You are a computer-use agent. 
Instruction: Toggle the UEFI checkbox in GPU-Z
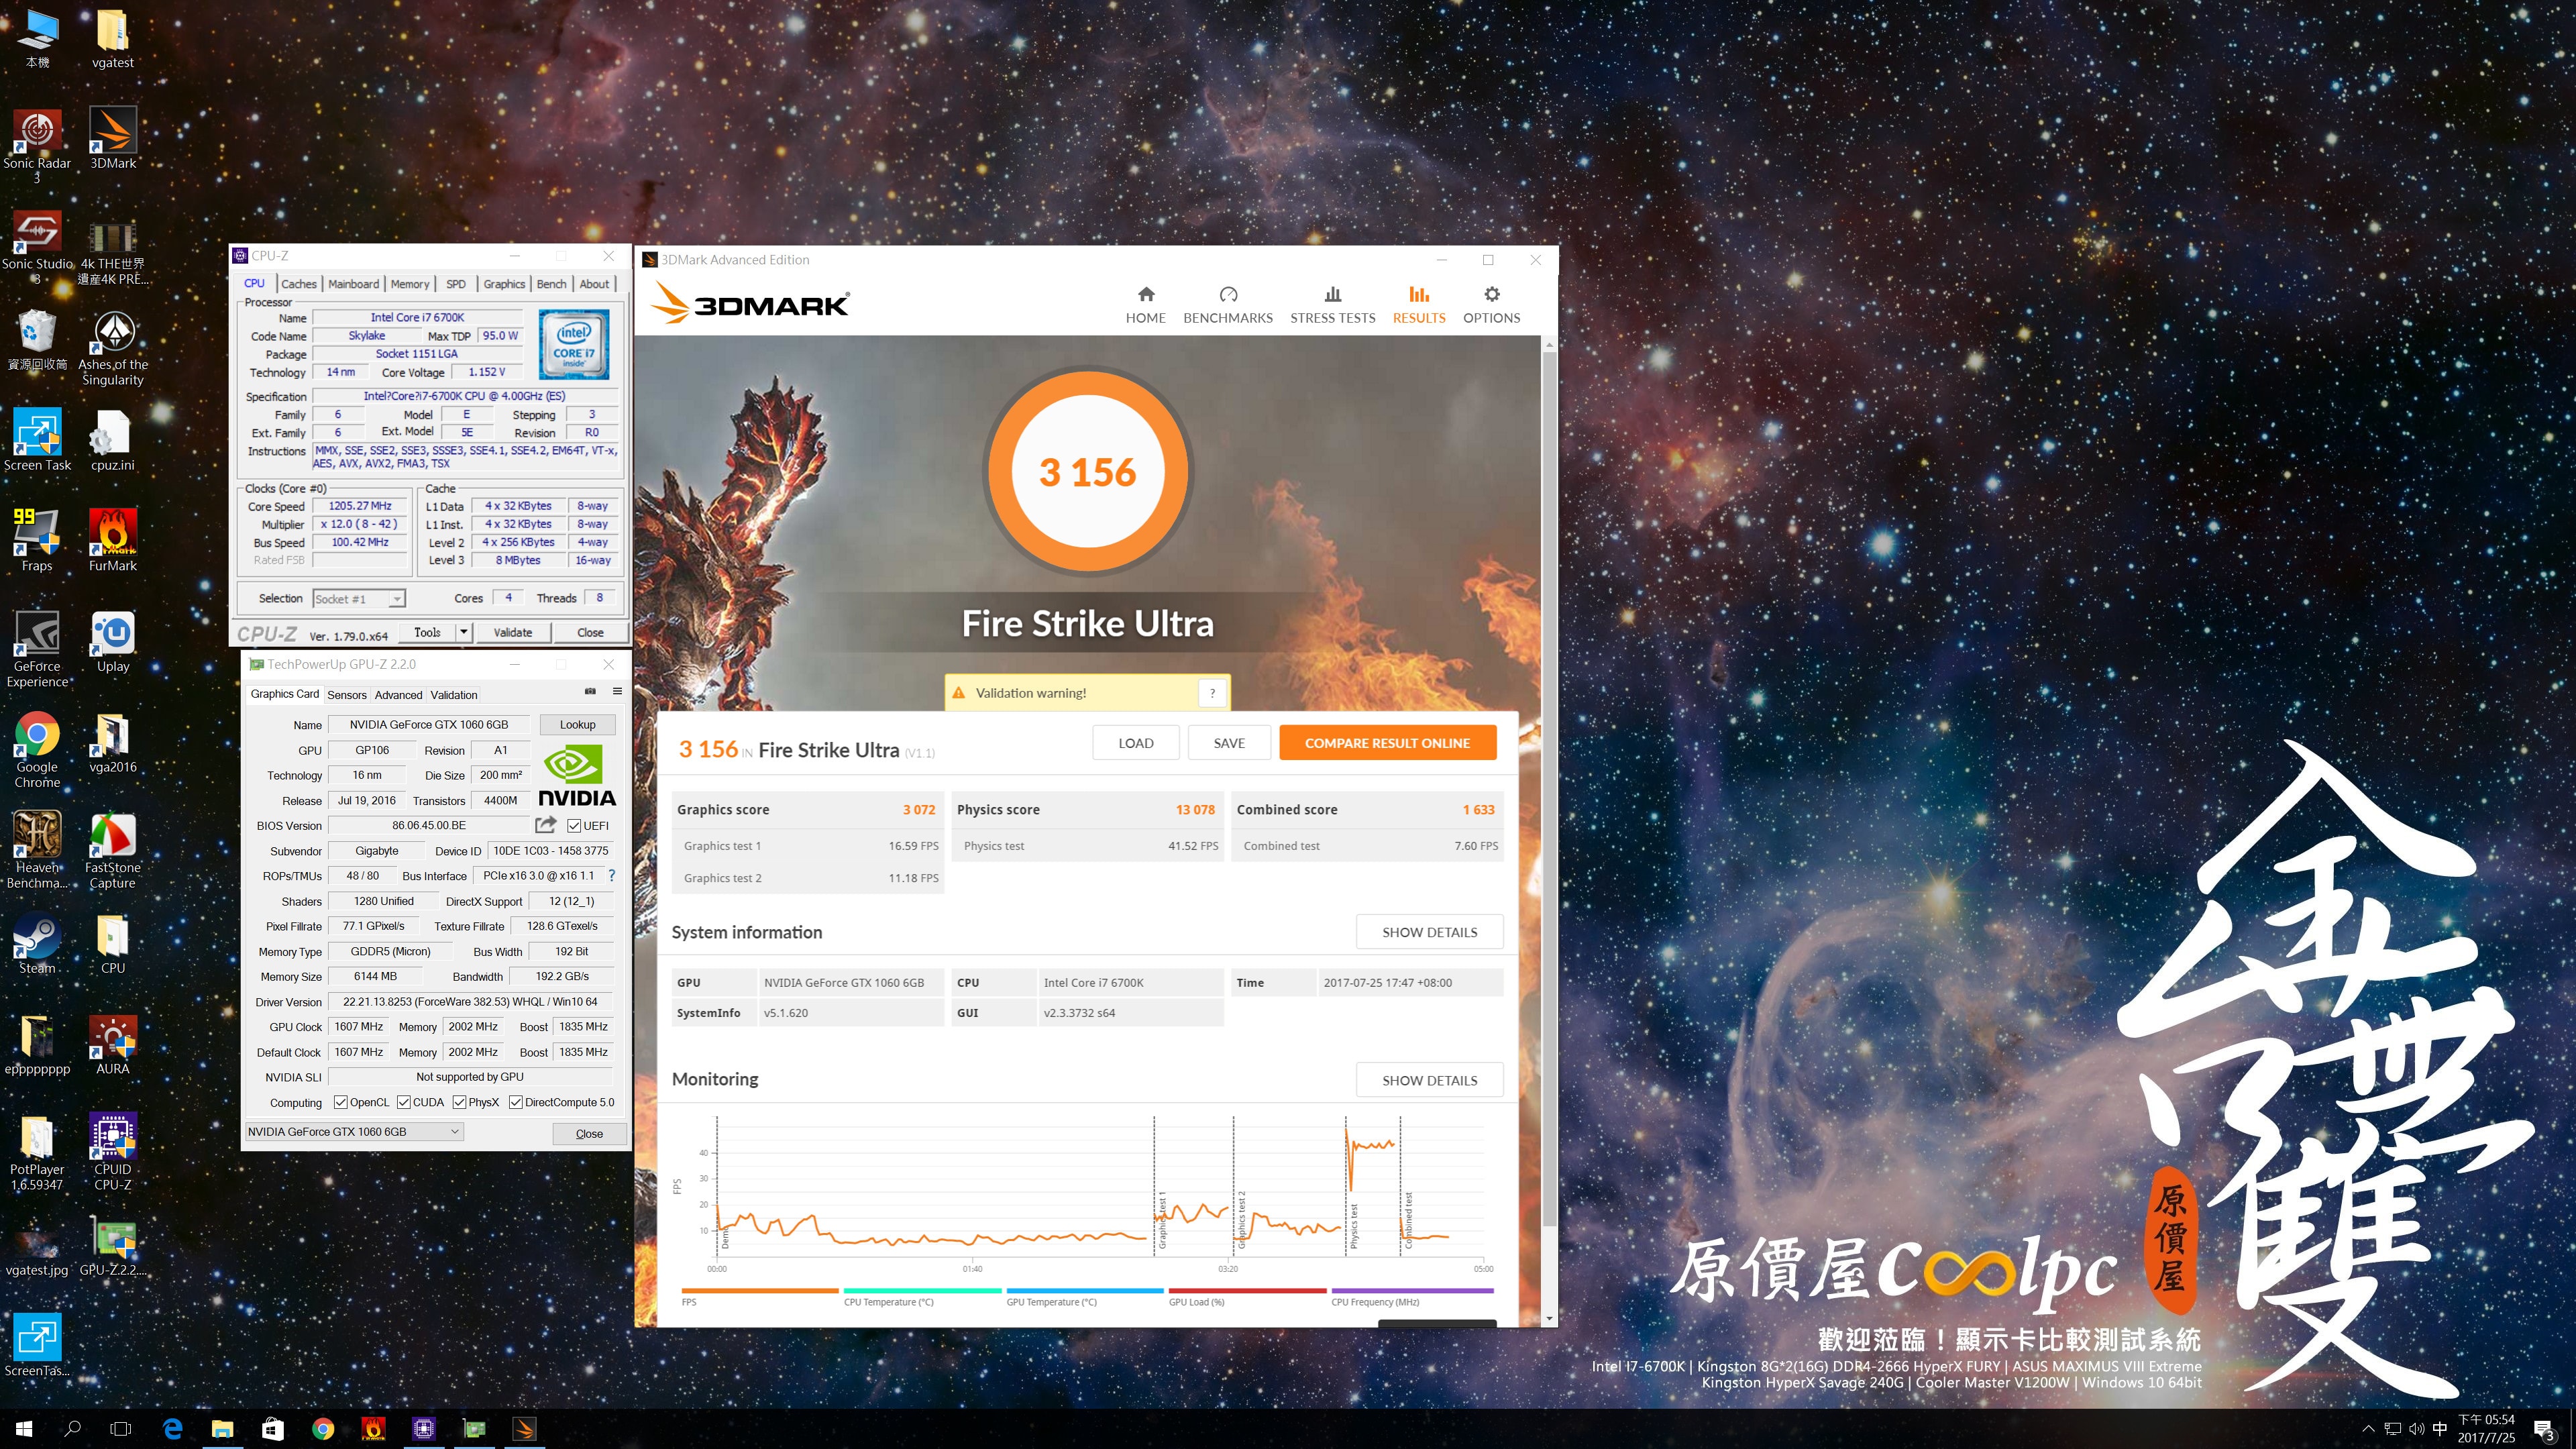point(574,826)
